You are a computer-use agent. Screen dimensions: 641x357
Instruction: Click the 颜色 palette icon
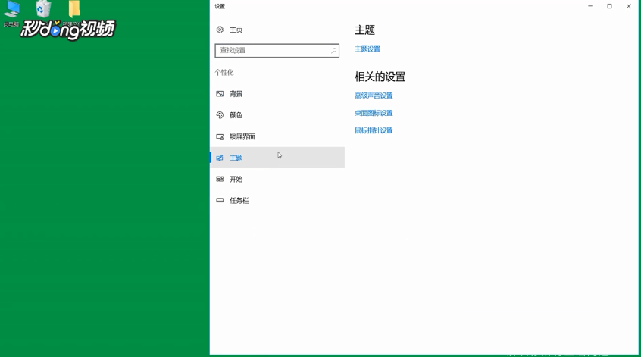coord(220,115)
